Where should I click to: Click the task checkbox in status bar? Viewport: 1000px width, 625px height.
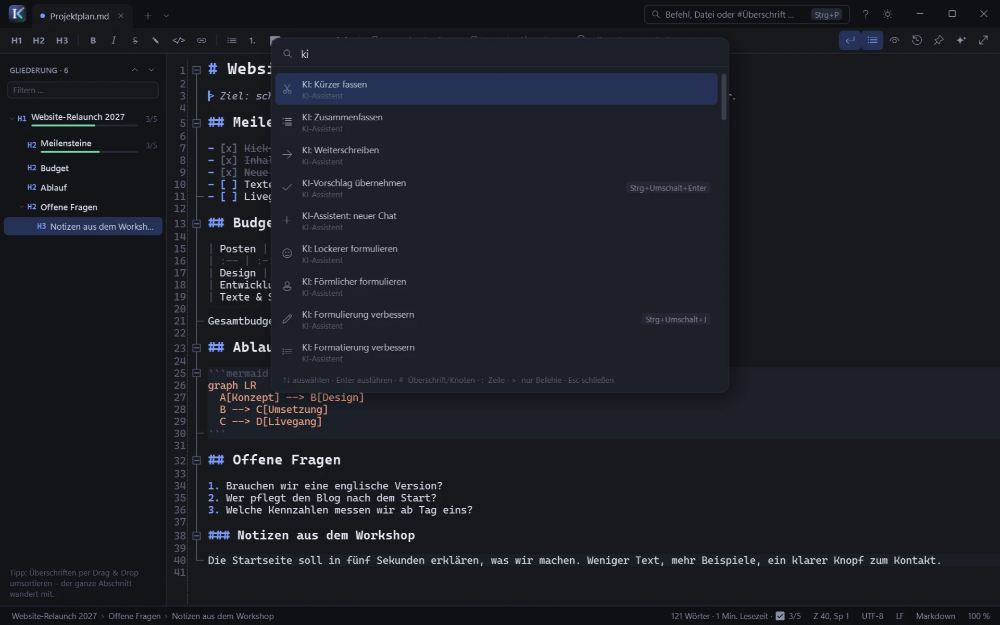pos(780,616)
